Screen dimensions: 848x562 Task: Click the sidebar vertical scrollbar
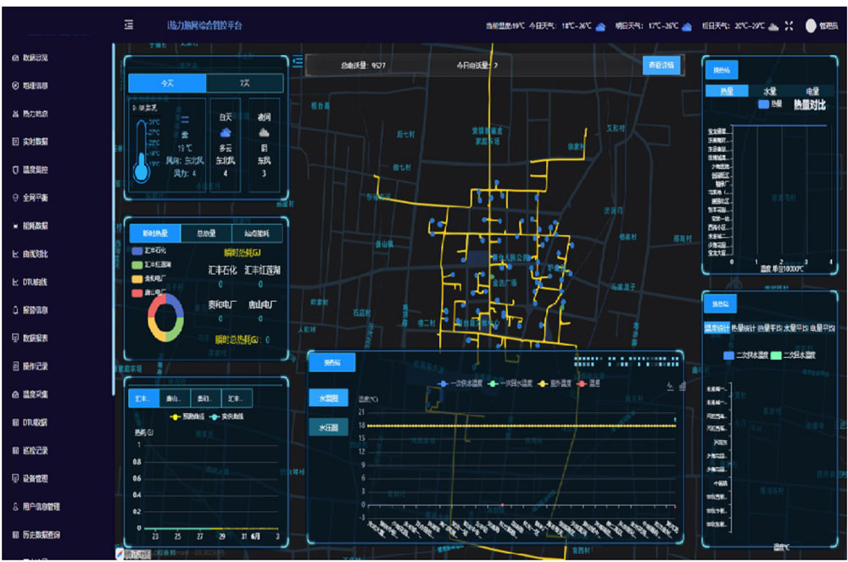pyautogui.click(x=114, y=219)
